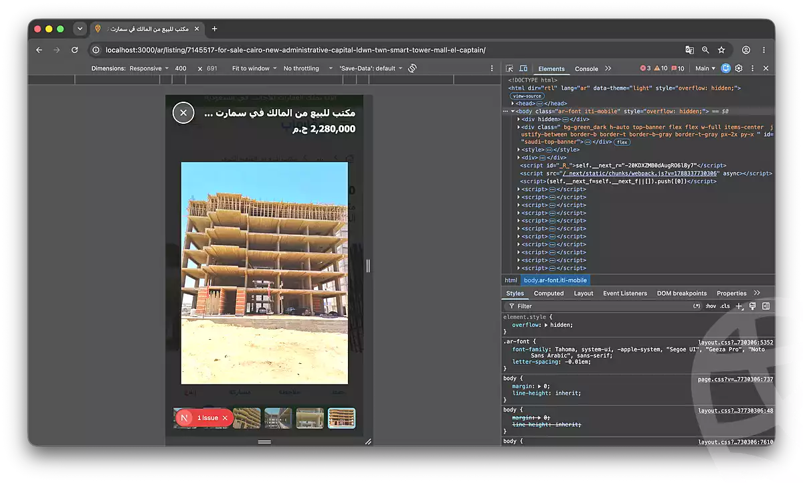The height and width of the screenshot is (483, 803).
Task: Edit the viewport height field 691
Action: tap(213, 68)
